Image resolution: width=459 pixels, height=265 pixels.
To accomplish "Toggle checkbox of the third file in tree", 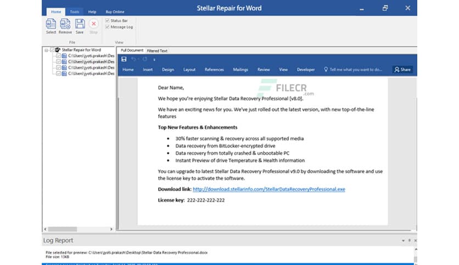I will coord(59,67).
